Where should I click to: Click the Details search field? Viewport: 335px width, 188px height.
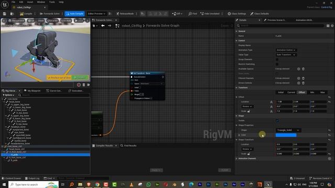point(280,26)
